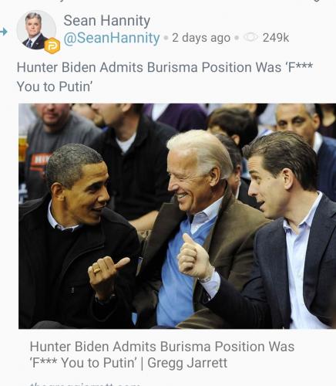Click the man in the black jacket

77,237
